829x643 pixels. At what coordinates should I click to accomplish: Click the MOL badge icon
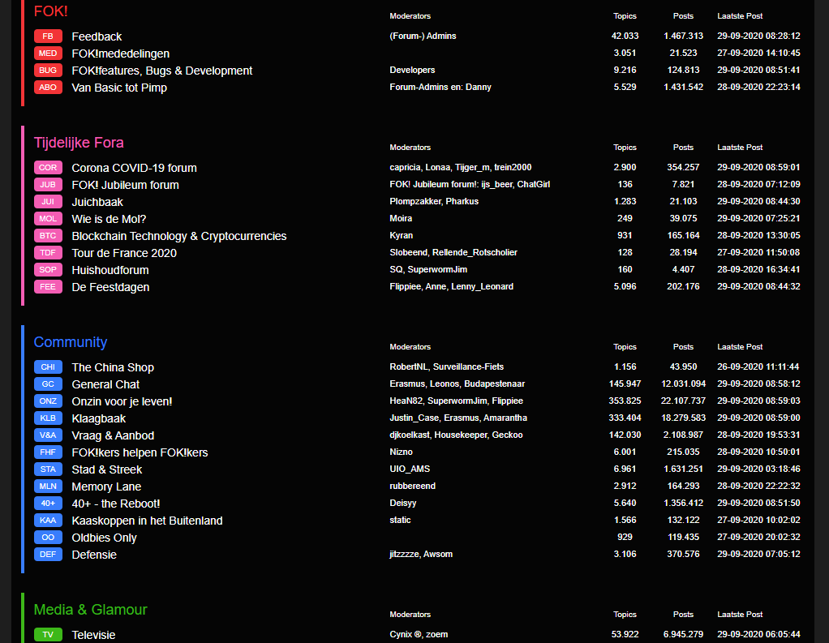[x=48, y=219]
